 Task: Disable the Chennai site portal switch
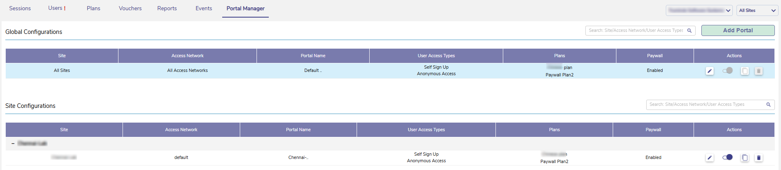pos(727,157)
